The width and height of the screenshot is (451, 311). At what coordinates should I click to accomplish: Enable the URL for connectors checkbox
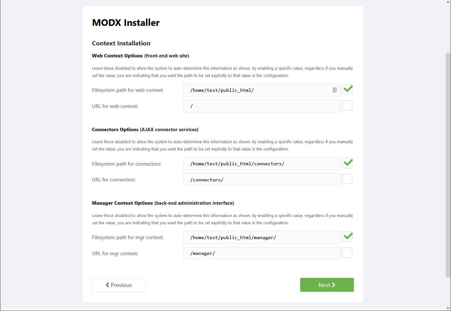[347, 179]
